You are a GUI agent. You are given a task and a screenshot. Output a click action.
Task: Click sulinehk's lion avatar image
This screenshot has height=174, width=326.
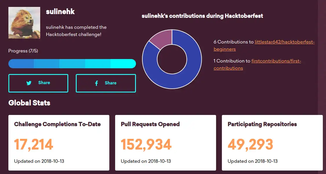click(24, 23)
